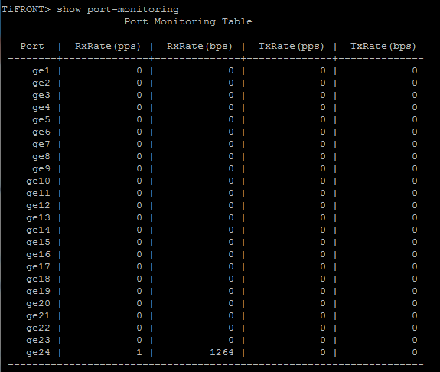Click the ge24 RxRate(pps) value '1'
Image resolution: width=440 pixels, height=372 pixels.
tap(139, 352)
